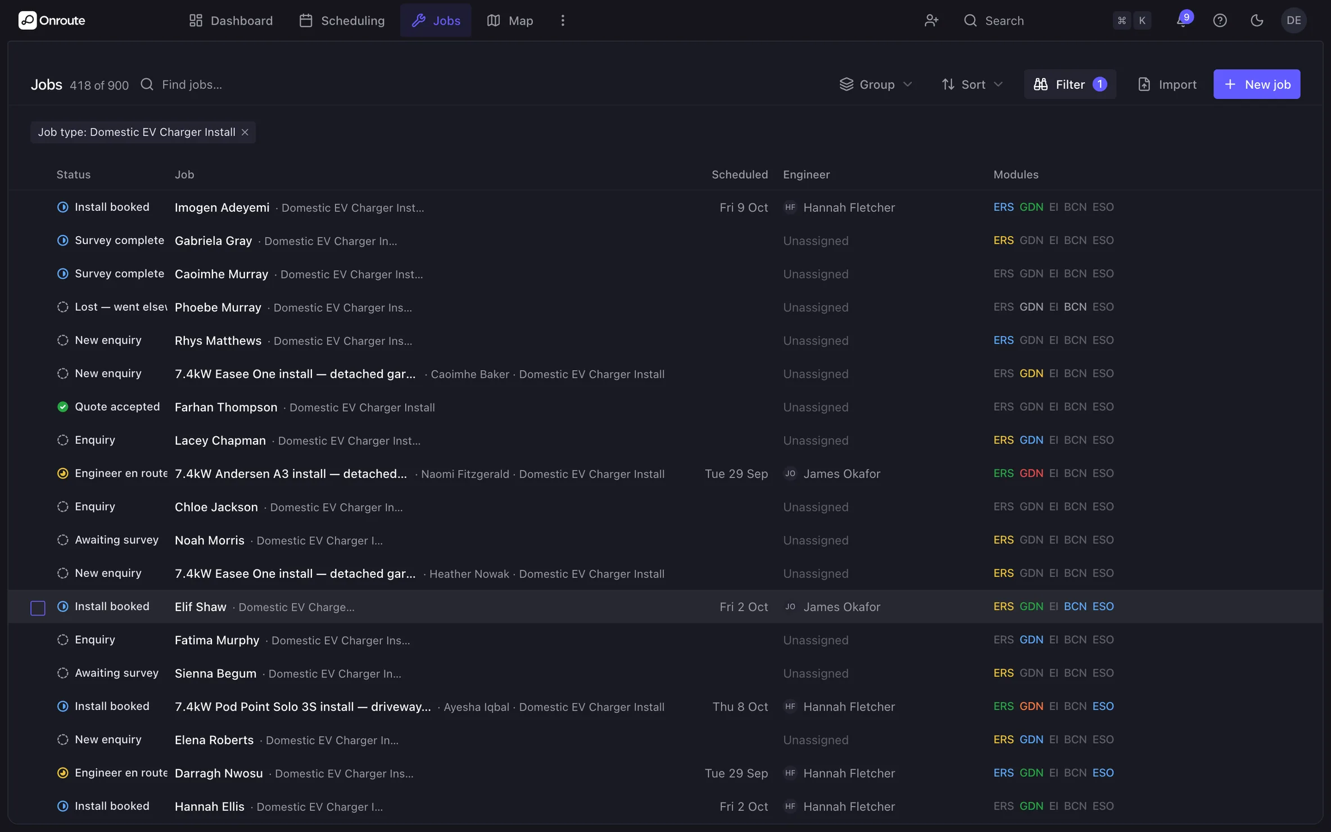This screenshot has width=1331, height=832.
Task: Open the DE user avatar menu
Action: [x=1294, y=20]
